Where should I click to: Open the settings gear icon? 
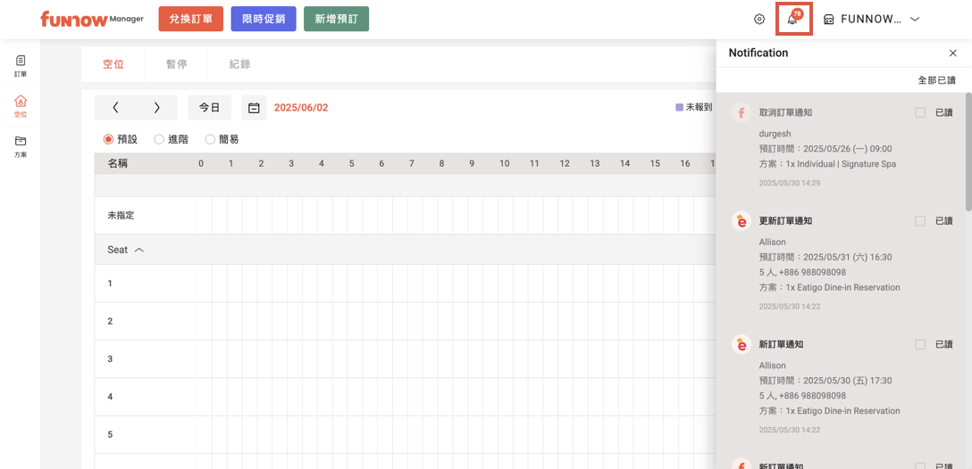pos(759,20)
